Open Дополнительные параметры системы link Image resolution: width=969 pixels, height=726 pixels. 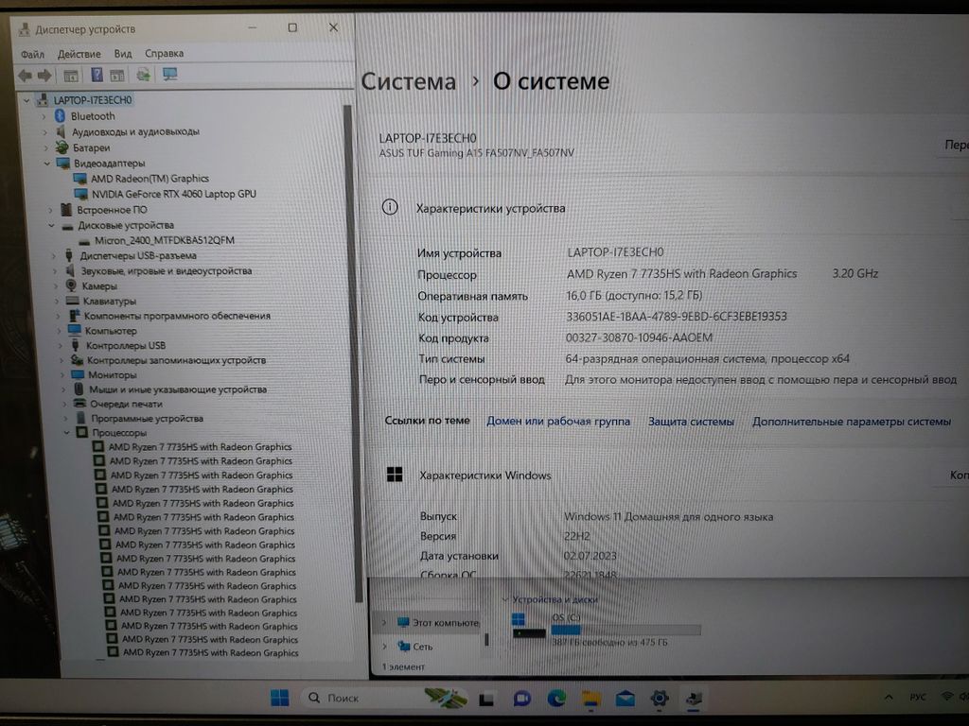pos(852,422)
